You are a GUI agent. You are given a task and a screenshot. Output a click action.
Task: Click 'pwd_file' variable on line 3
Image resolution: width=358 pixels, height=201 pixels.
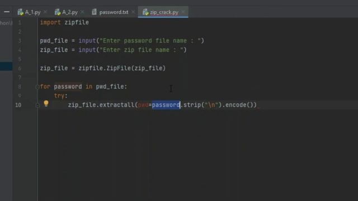tap(54, 41)
